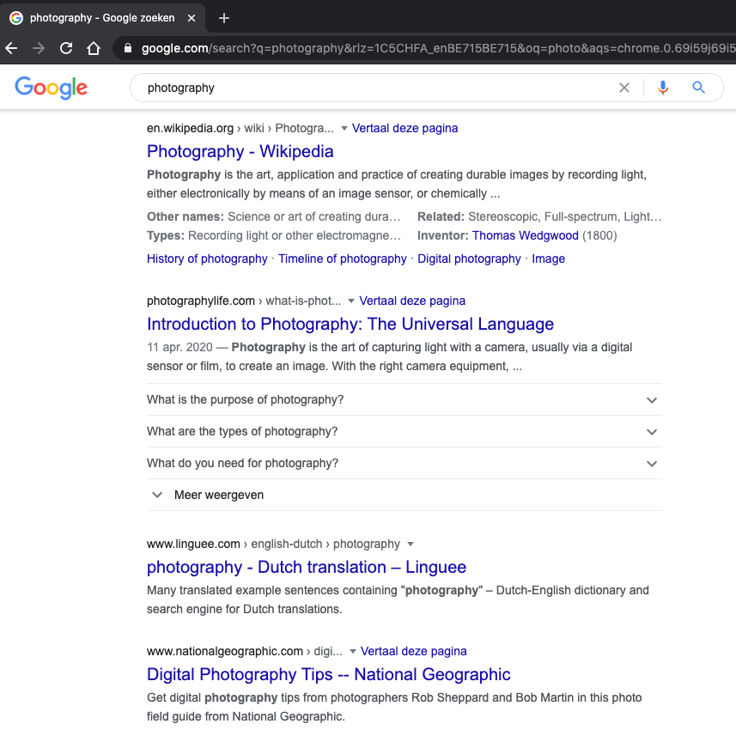This screenshot has height=730, width=736.
Task: Click Vertaal deze pagina for National Geographic
Action: click(414, 651)
